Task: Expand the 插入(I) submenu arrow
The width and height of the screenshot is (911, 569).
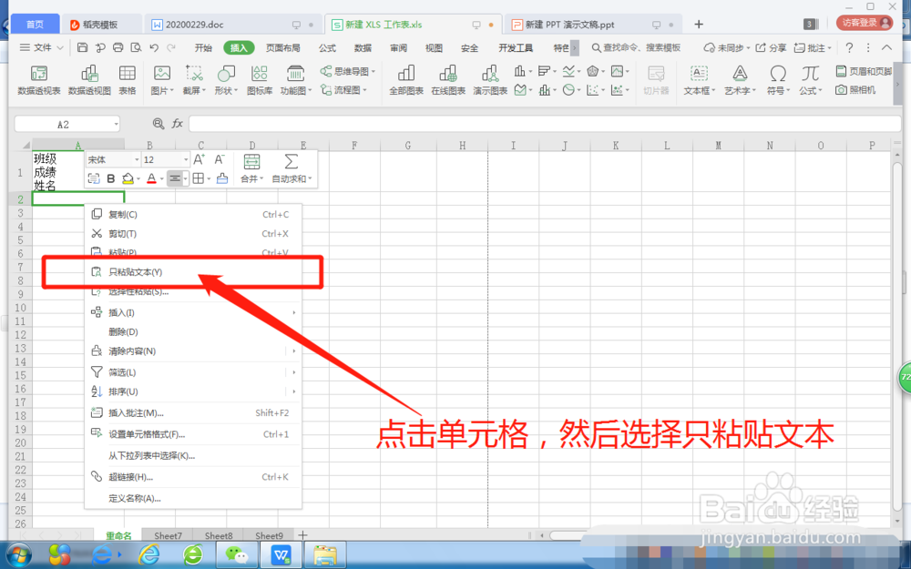Action: point(294,313)
